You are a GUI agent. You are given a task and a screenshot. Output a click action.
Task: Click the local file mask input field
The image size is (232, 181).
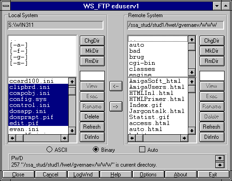coord(92,76)
